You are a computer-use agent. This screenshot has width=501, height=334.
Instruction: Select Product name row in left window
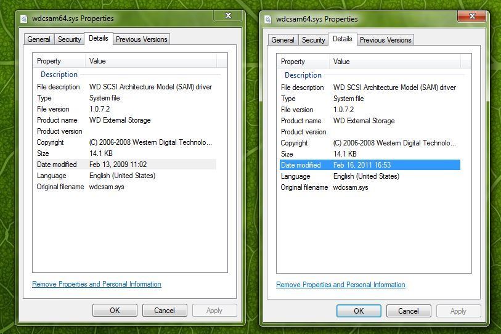pos(126,120)
